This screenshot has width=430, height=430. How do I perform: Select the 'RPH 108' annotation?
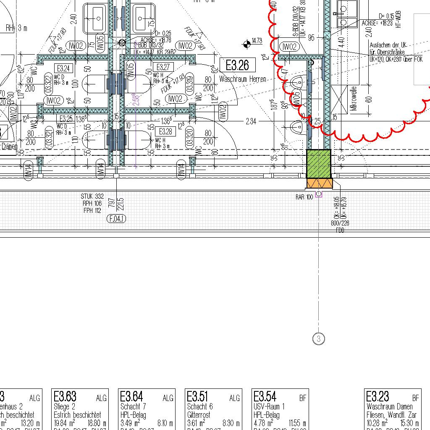pos(92,203)
